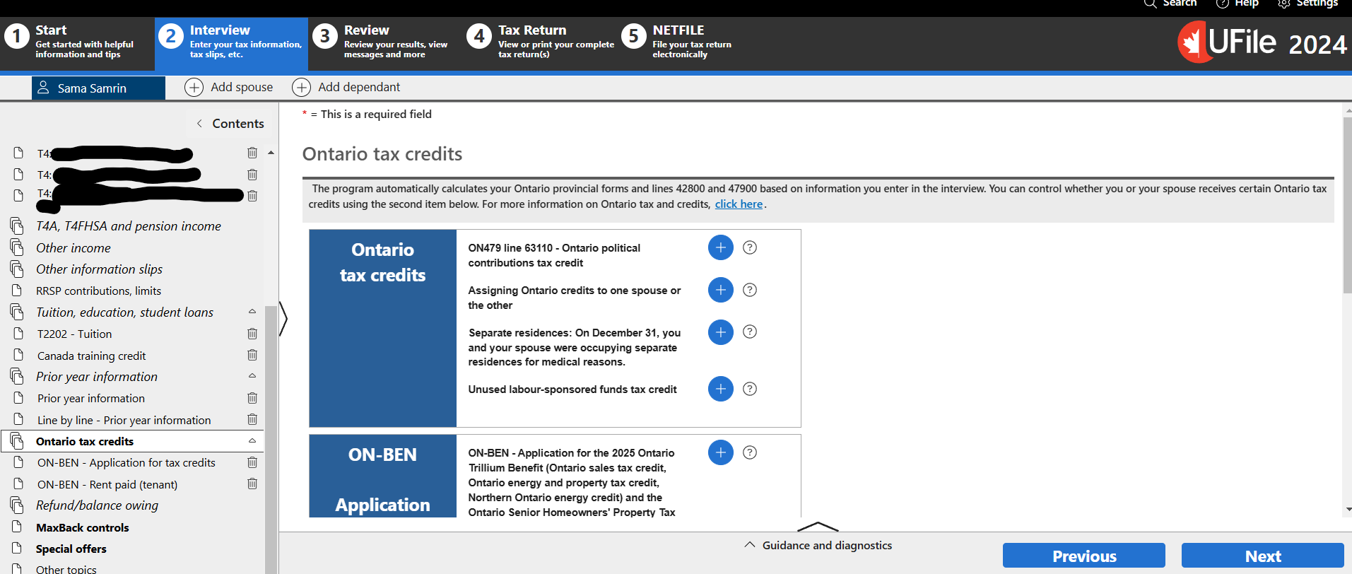Viewport: 1352px width, 574px height.
Task: Click the Next button
Action: tap(1262, 556)
